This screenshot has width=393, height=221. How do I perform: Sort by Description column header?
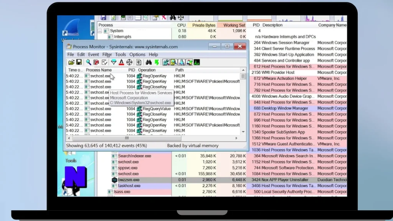(x=272, y=25)
